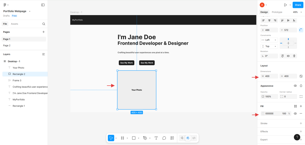Select the Text tool in bottom toolbar
305x145 pixels.
pyautogui.click(x=156, y=138)
